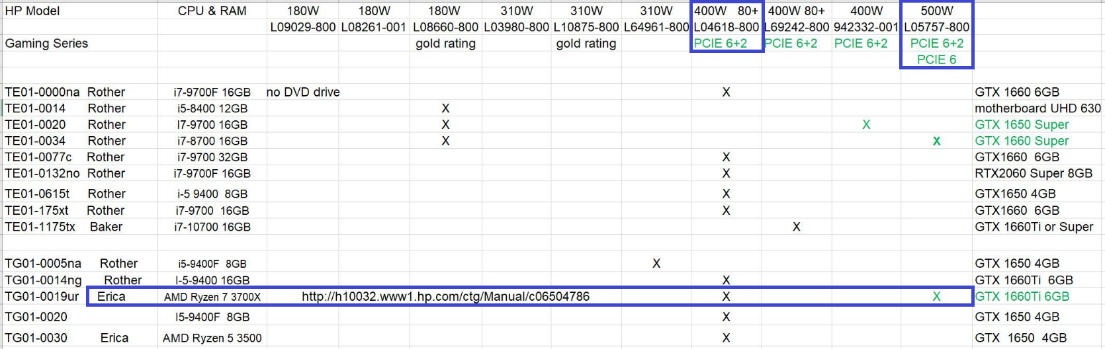Click the 500W header cell
The image size is (1105, 349).
point(937,11)
